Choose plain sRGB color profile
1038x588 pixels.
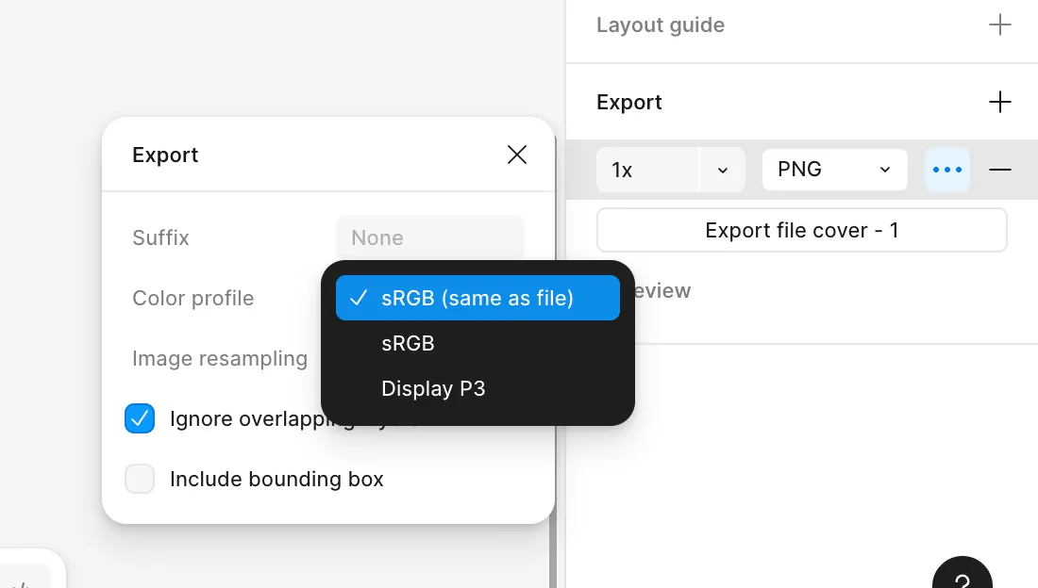[x=408, y=343]
